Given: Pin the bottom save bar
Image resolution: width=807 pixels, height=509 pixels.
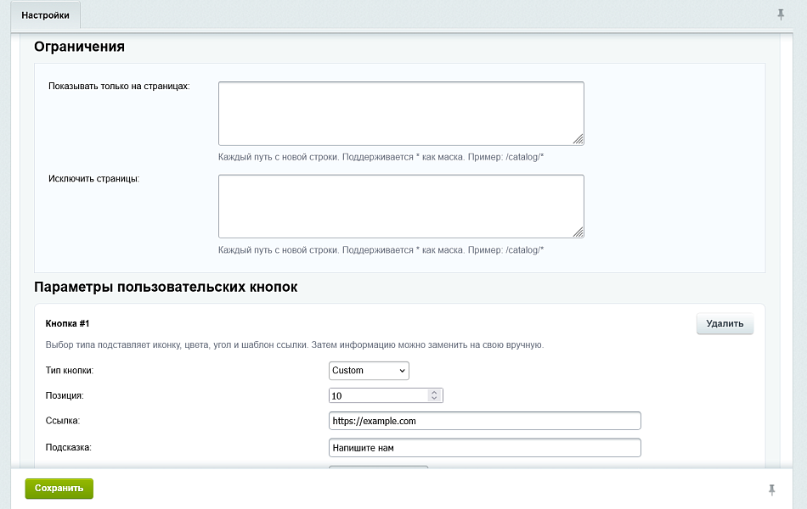Looking at the screenshot, I should pos(772,489).
